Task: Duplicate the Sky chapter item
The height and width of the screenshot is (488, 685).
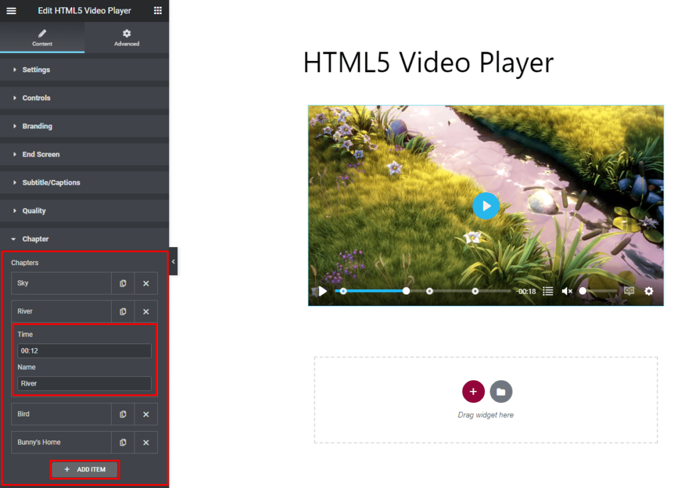Action: click(x=122, y=283)
